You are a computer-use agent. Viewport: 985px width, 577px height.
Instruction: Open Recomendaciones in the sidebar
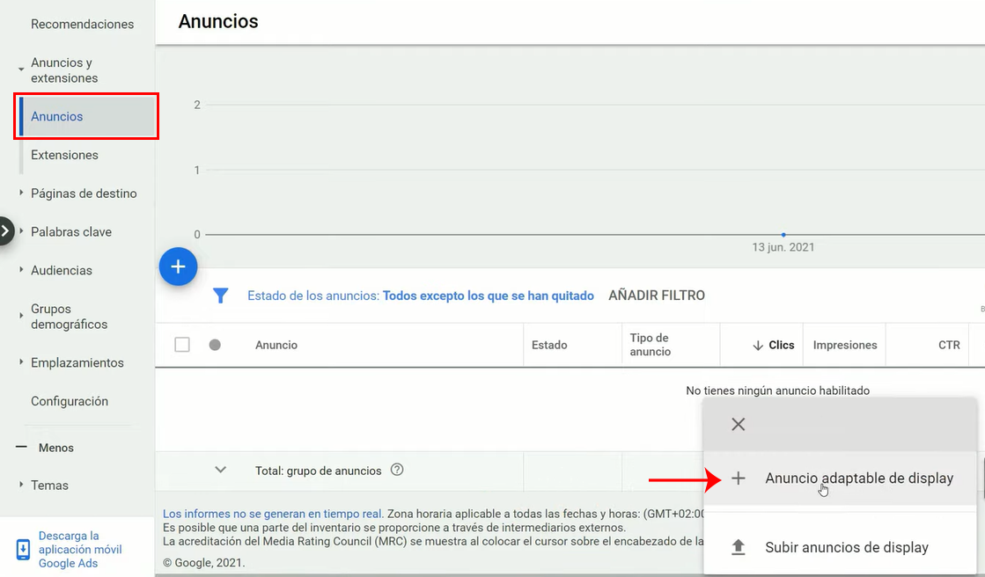pyautogui.click(x=82, y=24)
